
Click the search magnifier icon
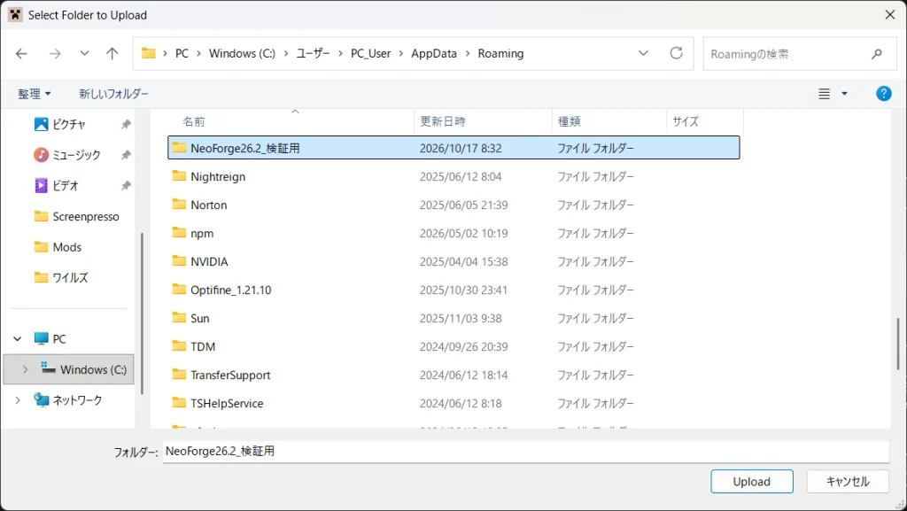[877, 54]
